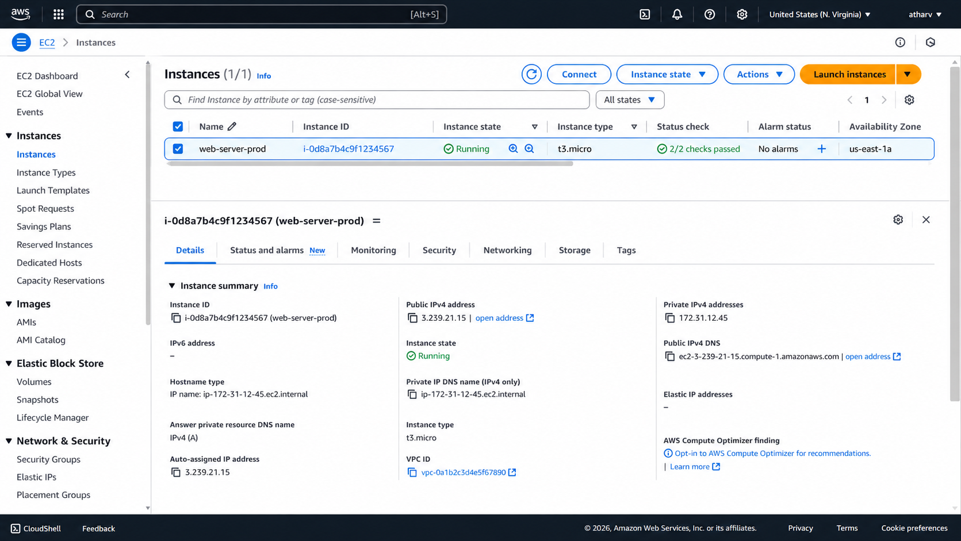Viewport: 961px width, 541px height.
Task: Collapse the Instance summary section
Action: click(171, 286)
